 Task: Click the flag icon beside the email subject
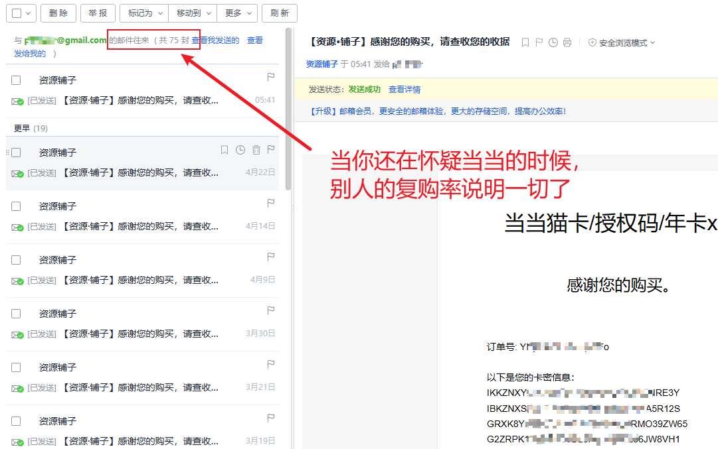539,42
